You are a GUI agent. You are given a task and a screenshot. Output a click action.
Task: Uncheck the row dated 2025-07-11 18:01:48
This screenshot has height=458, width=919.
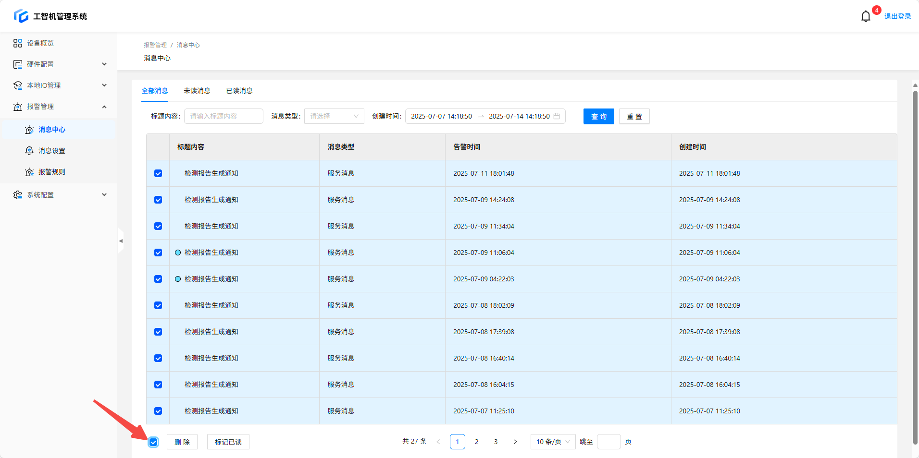(158, 173)
